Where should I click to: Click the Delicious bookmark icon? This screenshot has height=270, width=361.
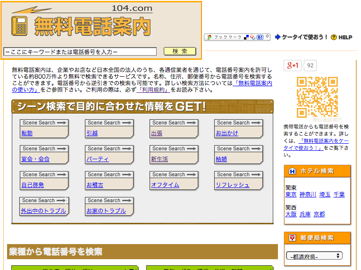(246, 37)
